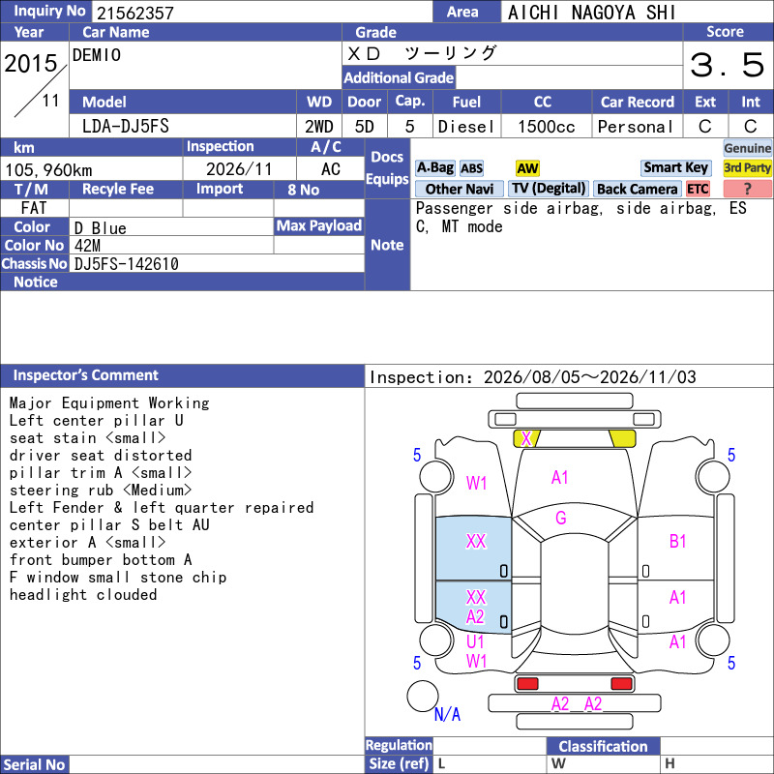Select the Other Navi badge
This screenshot has height=774, width=774.
(459, 189)
